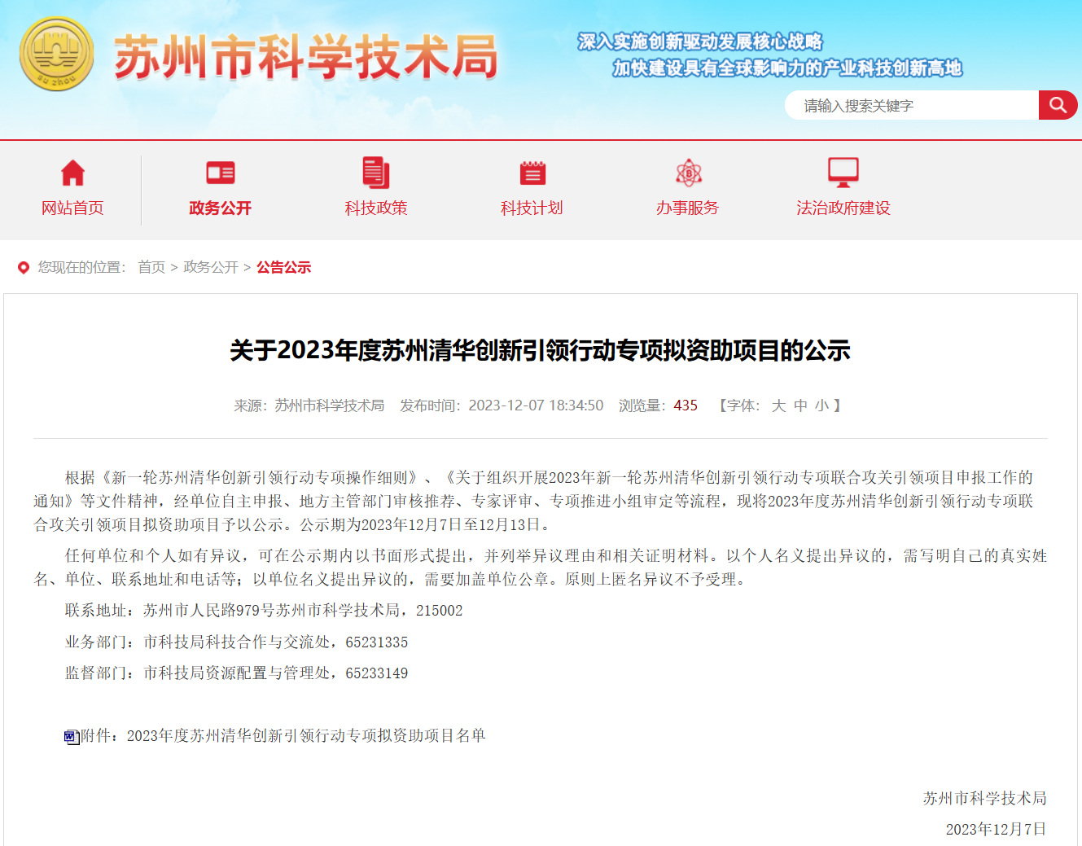The height and width of the screenshot is (846, 1082).
Task: Click the Word file icon beside 附件
Action: pos(72,737)
